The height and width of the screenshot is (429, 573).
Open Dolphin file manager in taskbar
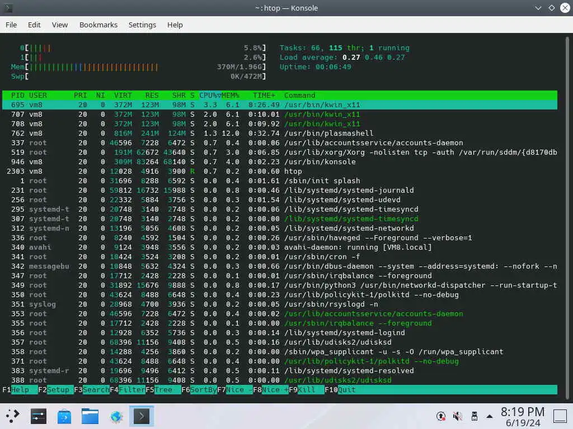pos(90,416)
